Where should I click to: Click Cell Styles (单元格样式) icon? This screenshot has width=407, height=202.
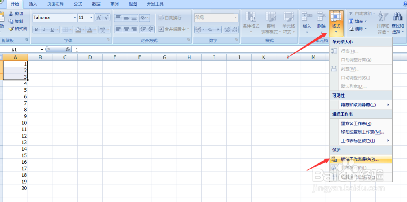pos(289,17)
